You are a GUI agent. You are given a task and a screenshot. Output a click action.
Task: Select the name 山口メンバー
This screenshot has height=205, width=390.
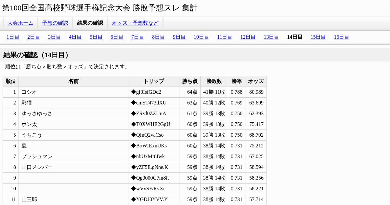click(x=37, y=167)
